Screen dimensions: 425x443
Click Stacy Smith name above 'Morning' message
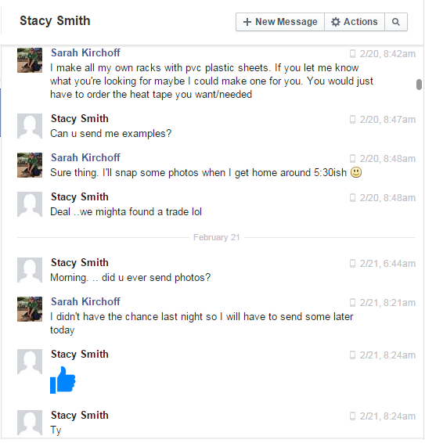tap(80, 263)
